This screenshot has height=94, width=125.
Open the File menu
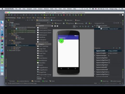16,9
